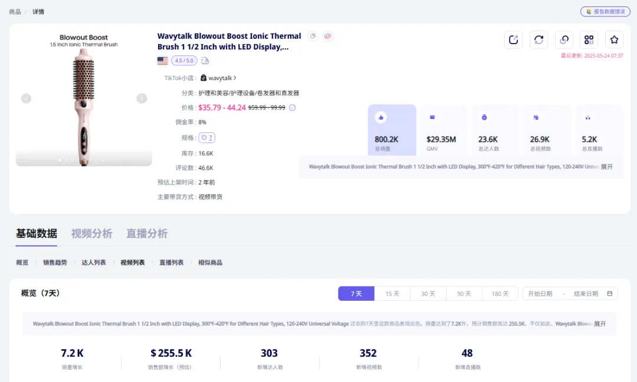Click the hair brush product image
637x382 pixels.
pyautogui.click(x=84, y=98)
